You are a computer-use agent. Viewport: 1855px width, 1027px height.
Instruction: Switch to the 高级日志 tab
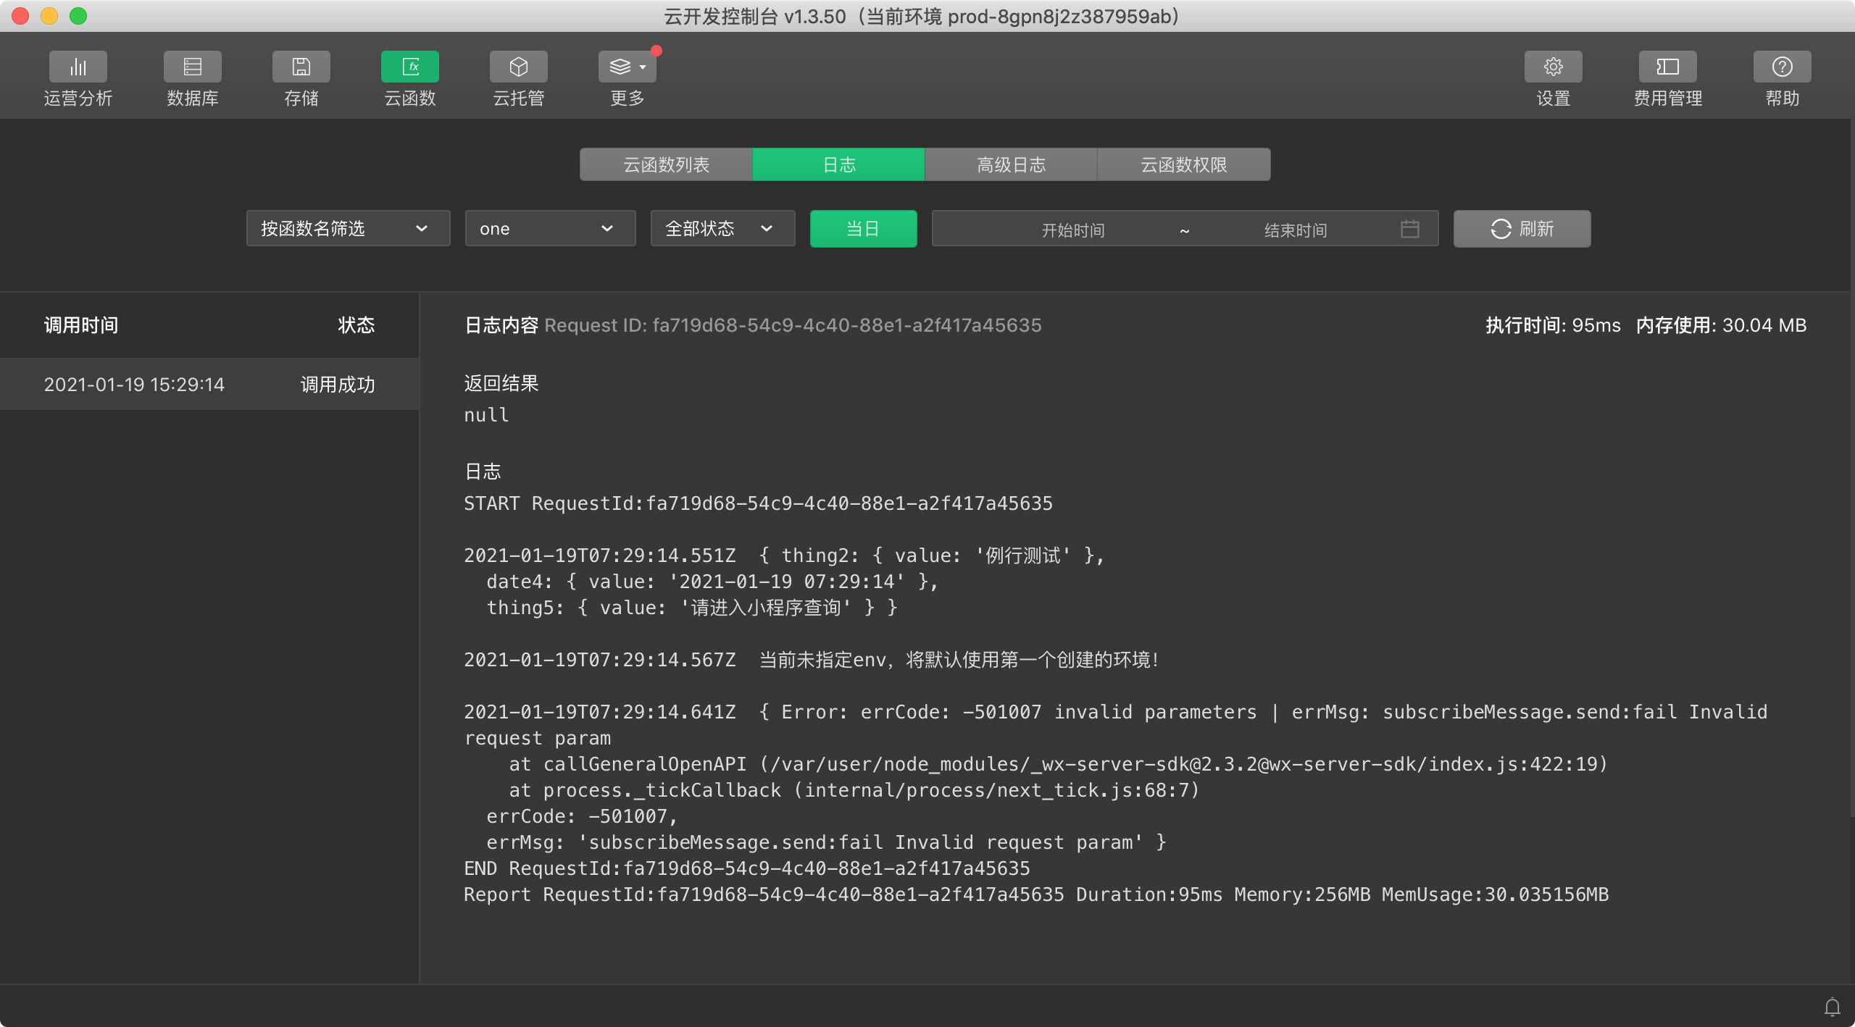point(1011,164)
